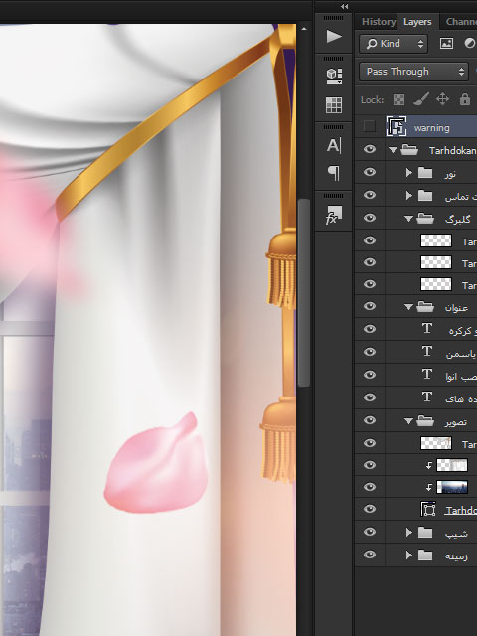Open the 3D cube panel icon
This screenshot has height=636, width=477.
334,76
